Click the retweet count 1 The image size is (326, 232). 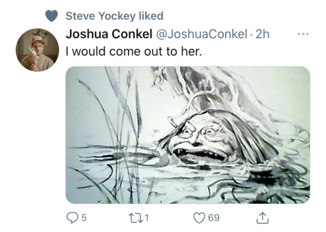point(147,218)
